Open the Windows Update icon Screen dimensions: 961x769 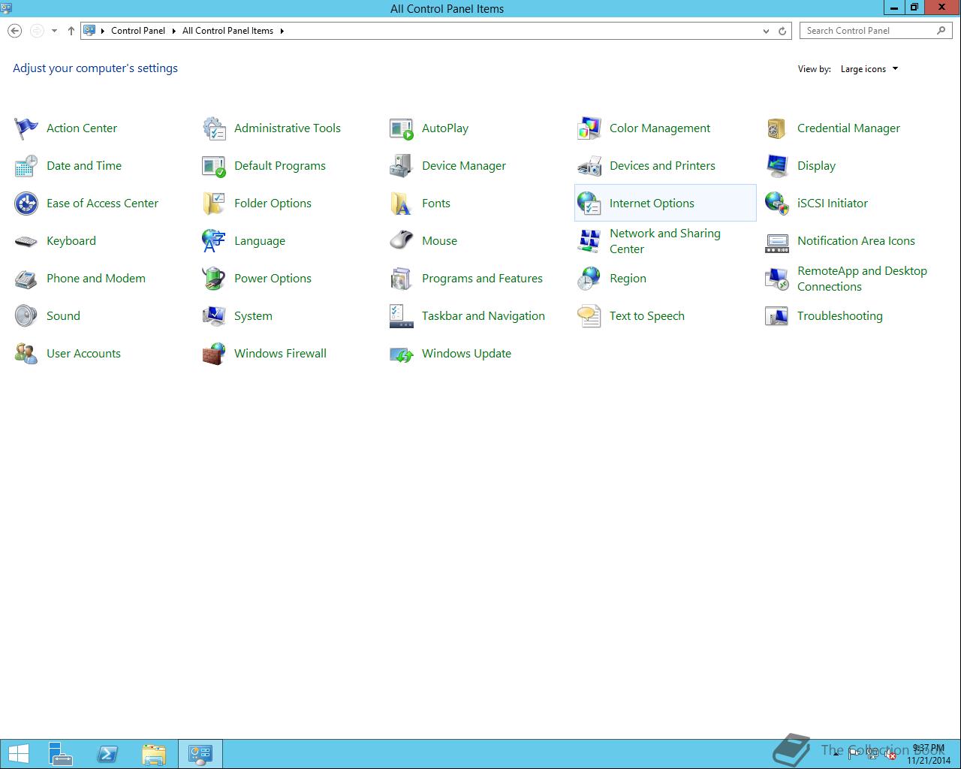[402, 354]
